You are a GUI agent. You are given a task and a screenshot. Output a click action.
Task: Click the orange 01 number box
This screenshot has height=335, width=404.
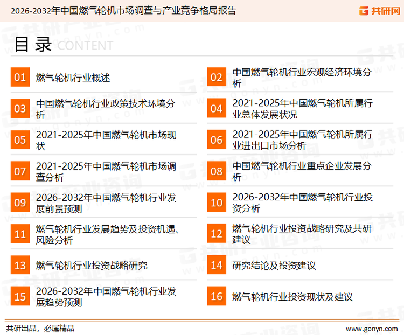click(x=20, y=77)
